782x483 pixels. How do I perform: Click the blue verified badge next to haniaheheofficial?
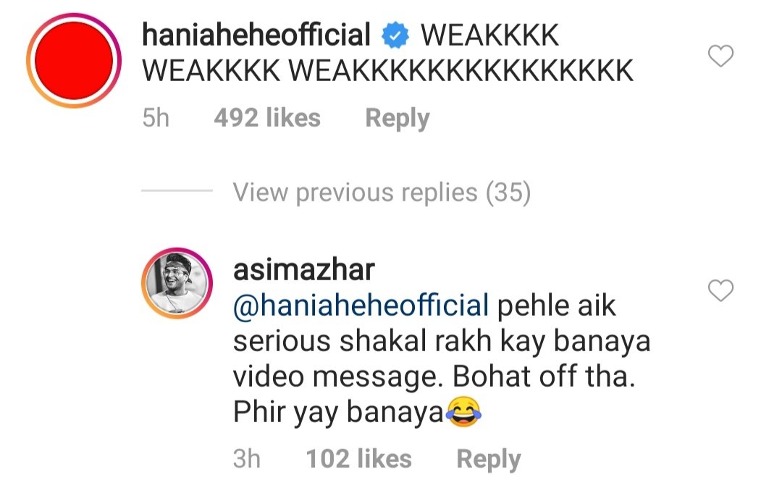395,35
